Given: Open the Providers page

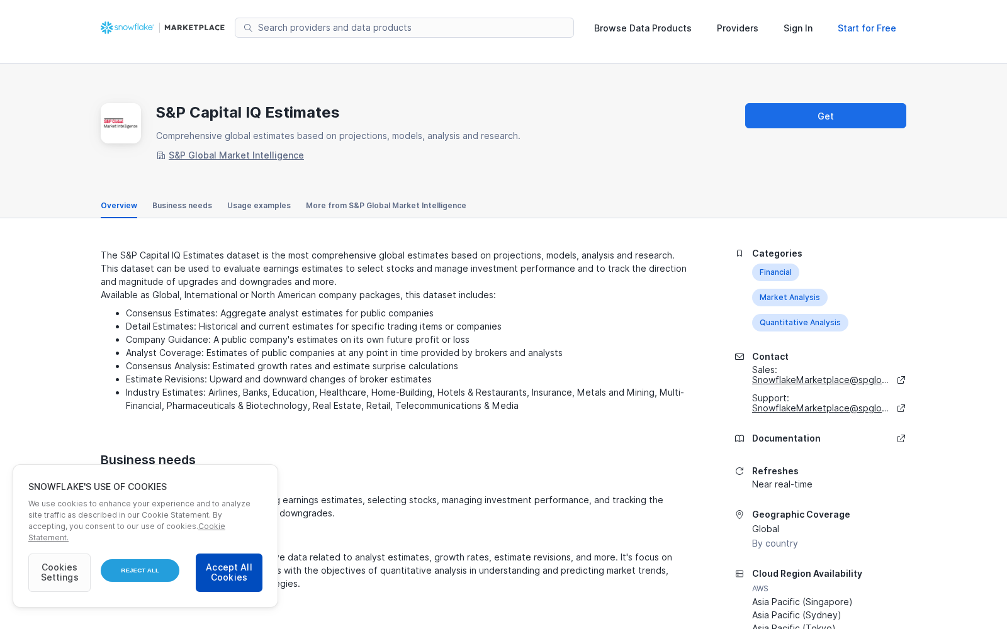Looking at the screenshot, I should (738, 28).
